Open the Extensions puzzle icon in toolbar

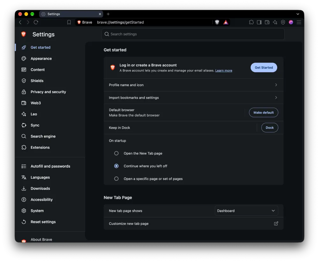click(x=251, y=22)
